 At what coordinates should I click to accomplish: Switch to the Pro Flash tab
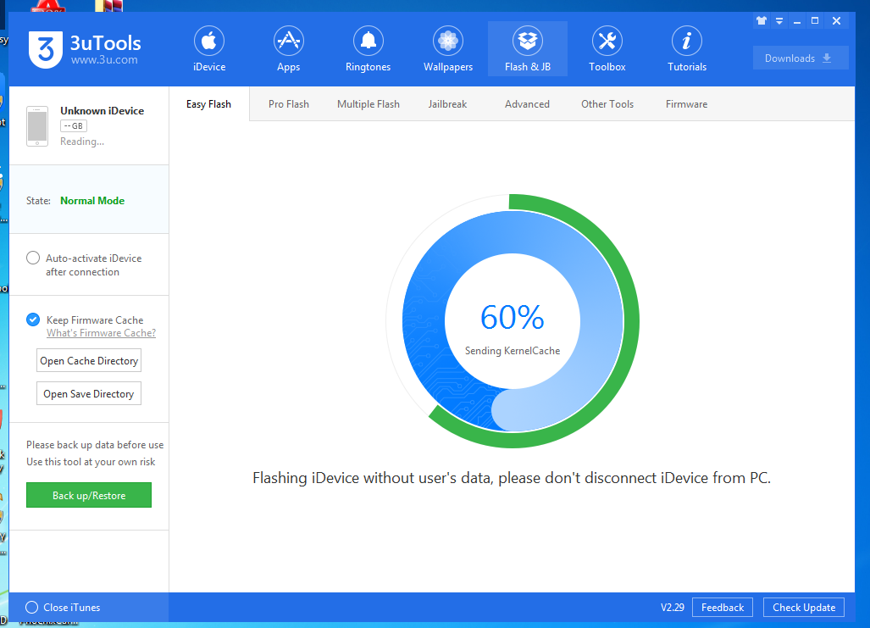pyautogui.click(x=289, y=104)
